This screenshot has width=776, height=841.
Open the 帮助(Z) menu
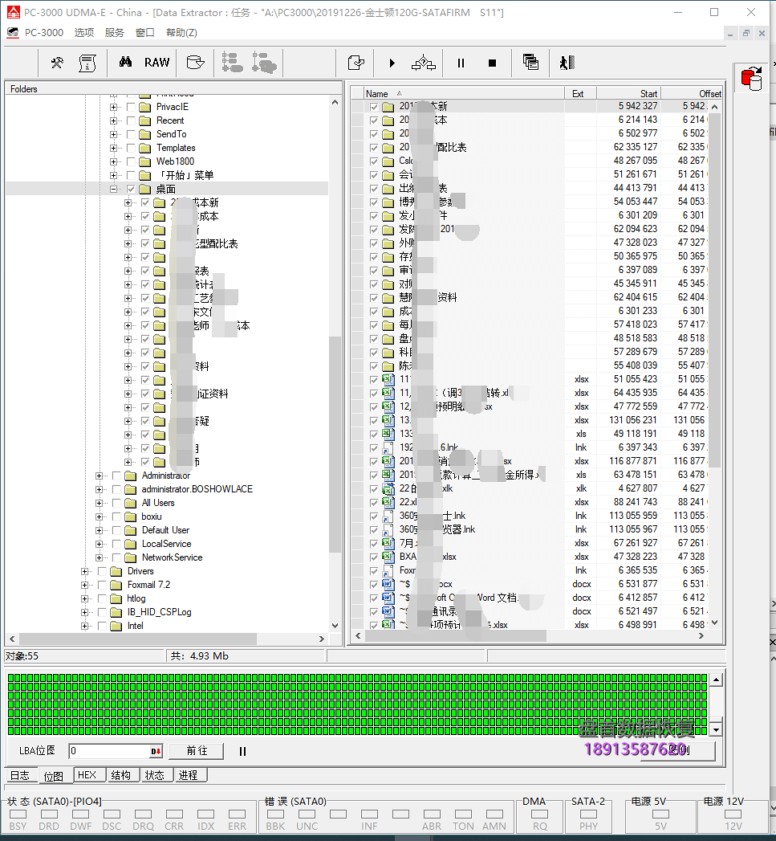(181, 33)
